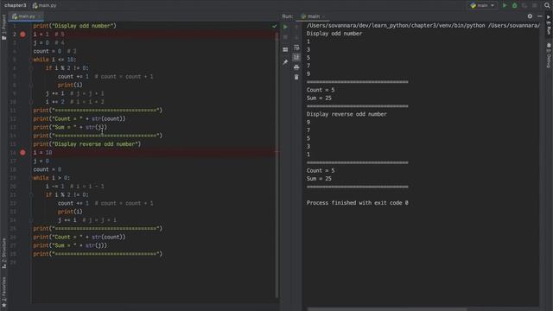Open main run configuration dropdown
The image size is (553, 311).
pyautogui.click(x=482, y=5)
